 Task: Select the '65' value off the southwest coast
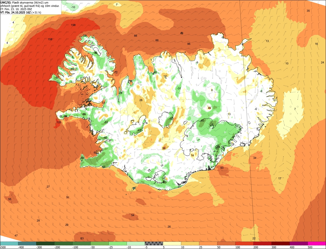[95, 153]
